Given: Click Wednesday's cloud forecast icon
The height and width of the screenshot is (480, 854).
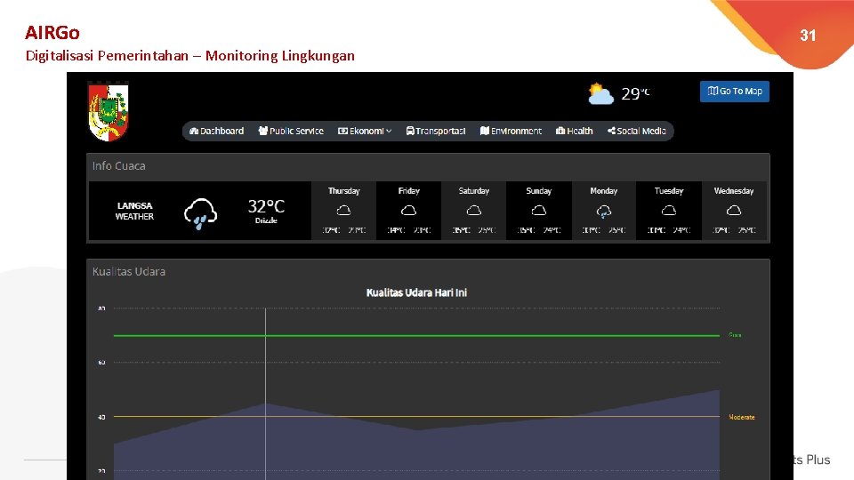Looking at the screenshot, I should pyautogui.click(x=734, y=211).
